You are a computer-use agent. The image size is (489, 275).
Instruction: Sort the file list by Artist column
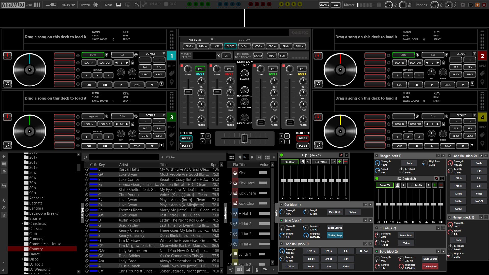[x=138, y=164]
